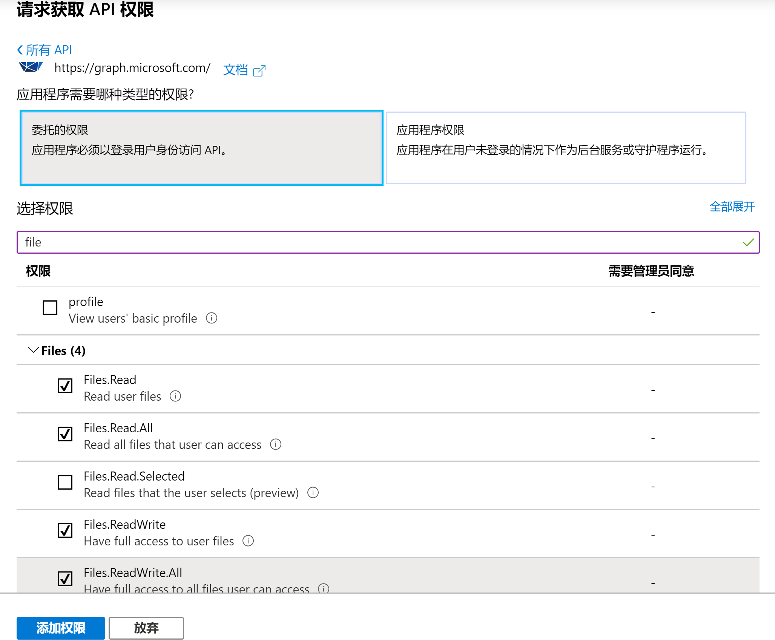Image resolution: width=775 pixels, height=640 pixels.
Task: Click the Files.ReadWrite permission name
Action: click(x=125, y=524)
